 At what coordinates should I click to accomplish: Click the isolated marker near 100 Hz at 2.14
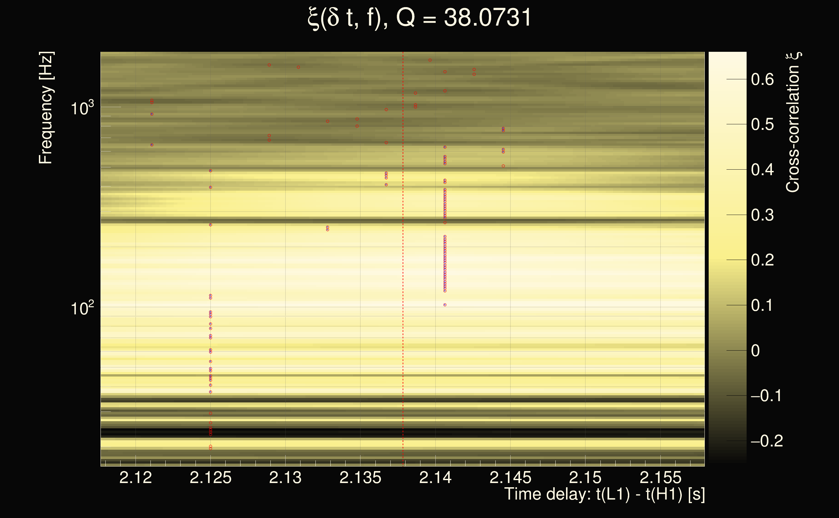click(445, 305)
